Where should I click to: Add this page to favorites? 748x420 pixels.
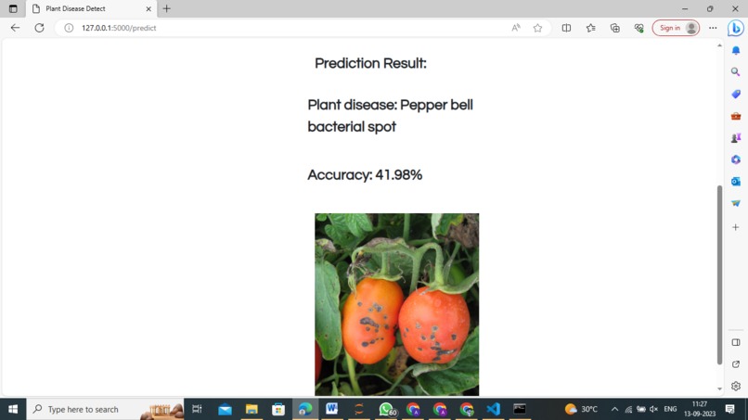[x=537, y=28]
